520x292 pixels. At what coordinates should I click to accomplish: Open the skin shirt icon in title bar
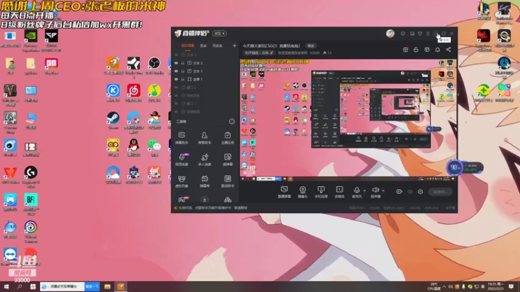click(420, 34)
